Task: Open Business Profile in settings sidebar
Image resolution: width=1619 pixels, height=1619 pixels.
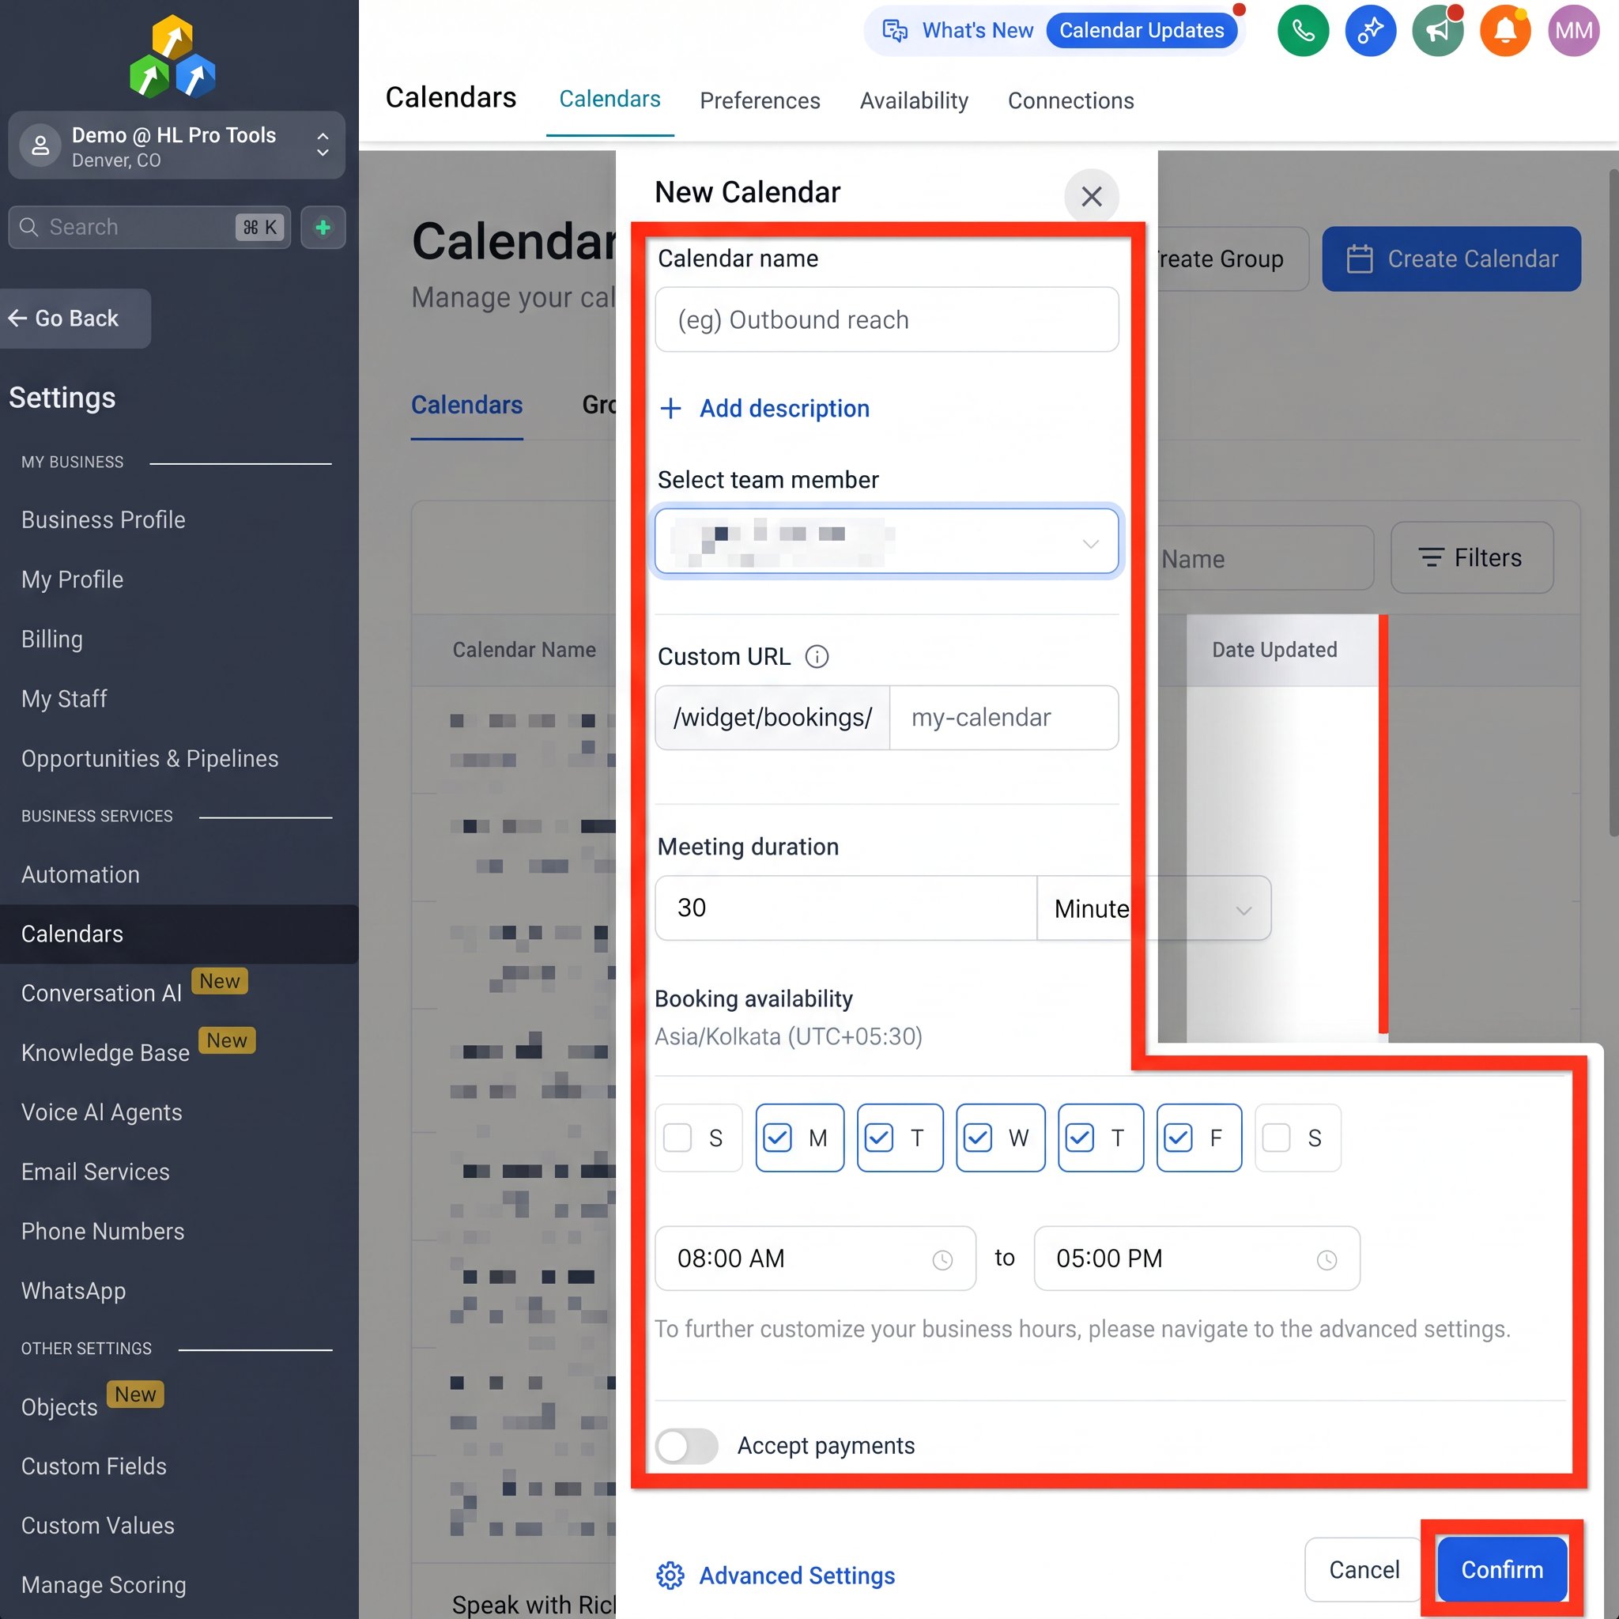Action: pyautogui.click(x=103, y=519)
